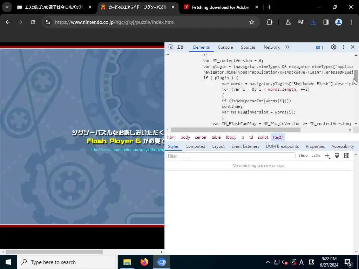Close the DevTools panel

(x=353, y=47)
